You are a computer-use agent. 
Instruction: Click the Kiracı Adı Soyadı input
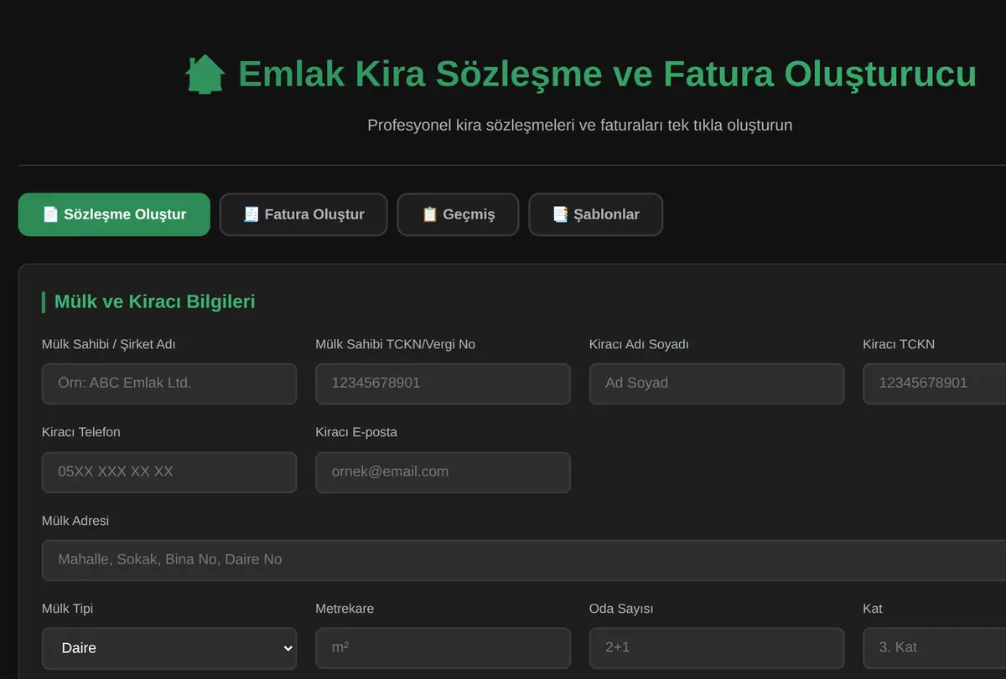point(717,383)
